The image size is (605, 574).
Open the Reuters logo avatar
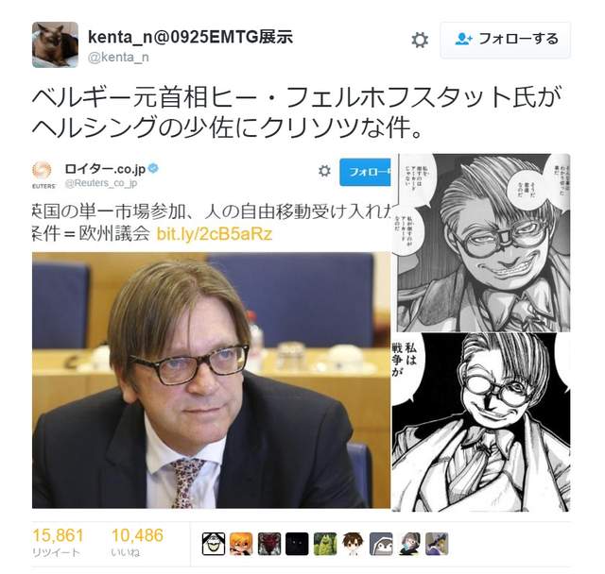pyautogui.click(x=42, y=172)
